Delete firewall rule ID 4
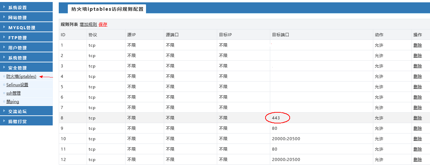Image resolution: width=430 pixels, height=165 pixels. [418, 76]
